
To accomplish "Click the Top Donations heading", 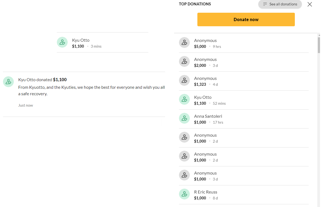I will pos(195,4).
